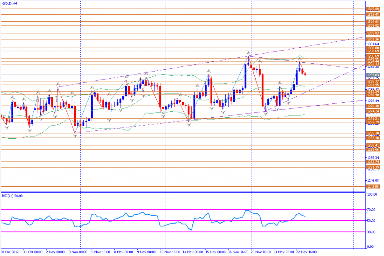
Task: Click the 1310.68 price level tag
Action: tap(373, 21)
